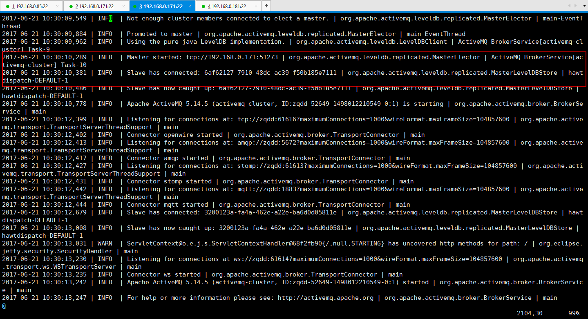Click 'Slave has connected: 6af62127' log entry

[x=232, y=73]
